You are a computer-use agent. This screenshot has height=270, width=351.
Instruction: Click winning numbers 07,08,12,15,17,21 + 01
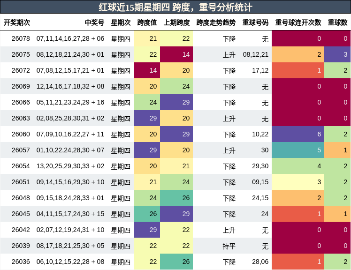70,70
